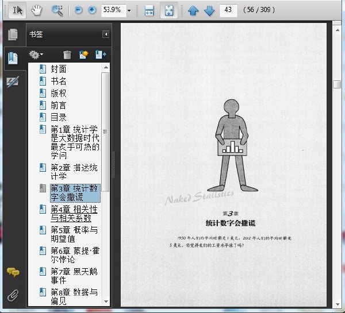Click the page number field showing 43
Image resolution: width=345 pixels, height=313 pixels.
228,10
